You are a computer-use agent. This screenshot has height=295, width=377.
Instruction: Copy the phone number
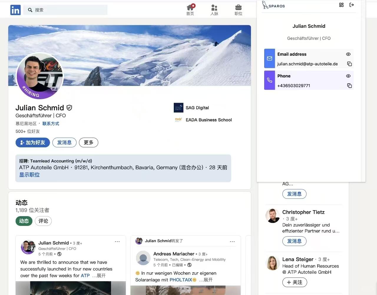pos(350,86)
